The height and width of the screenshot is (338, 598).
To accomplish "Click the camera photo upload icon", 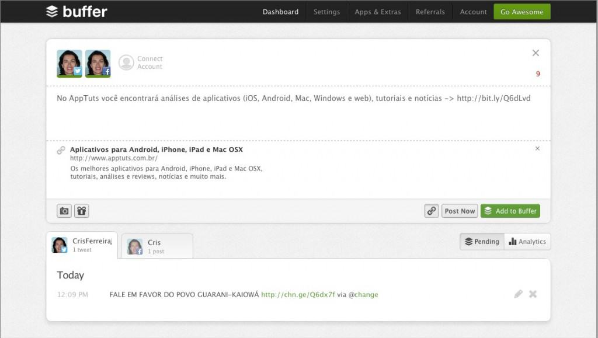I will coord(64,211).
